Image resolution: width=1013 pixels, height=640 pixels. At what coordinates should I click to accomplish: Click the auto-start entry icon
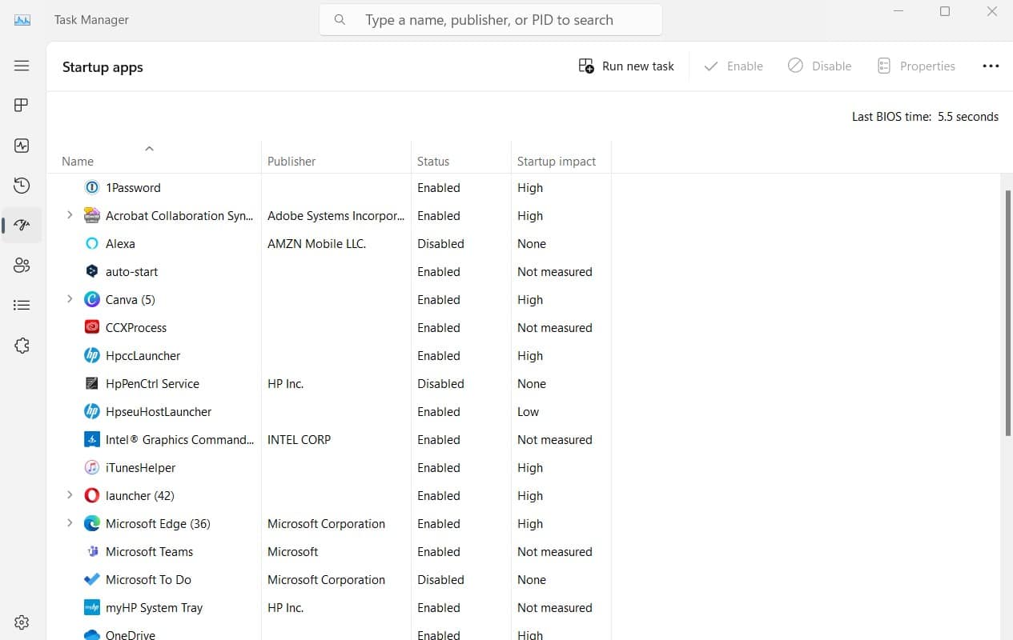click(92, 272)
